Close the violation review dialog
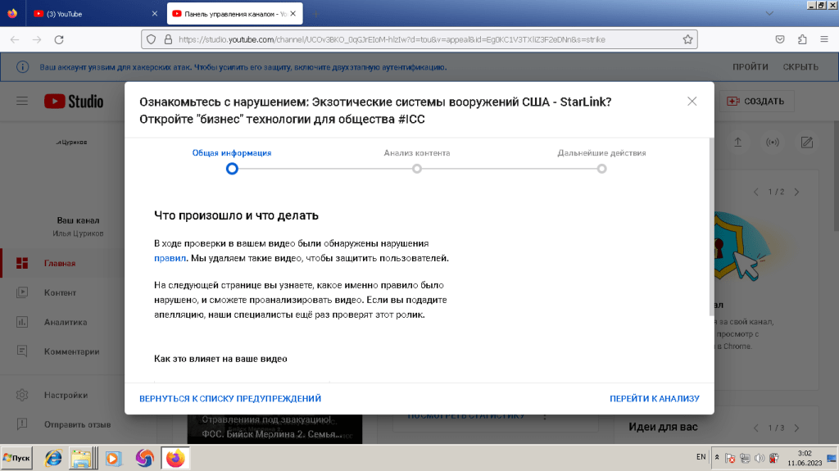 (692, 102)
